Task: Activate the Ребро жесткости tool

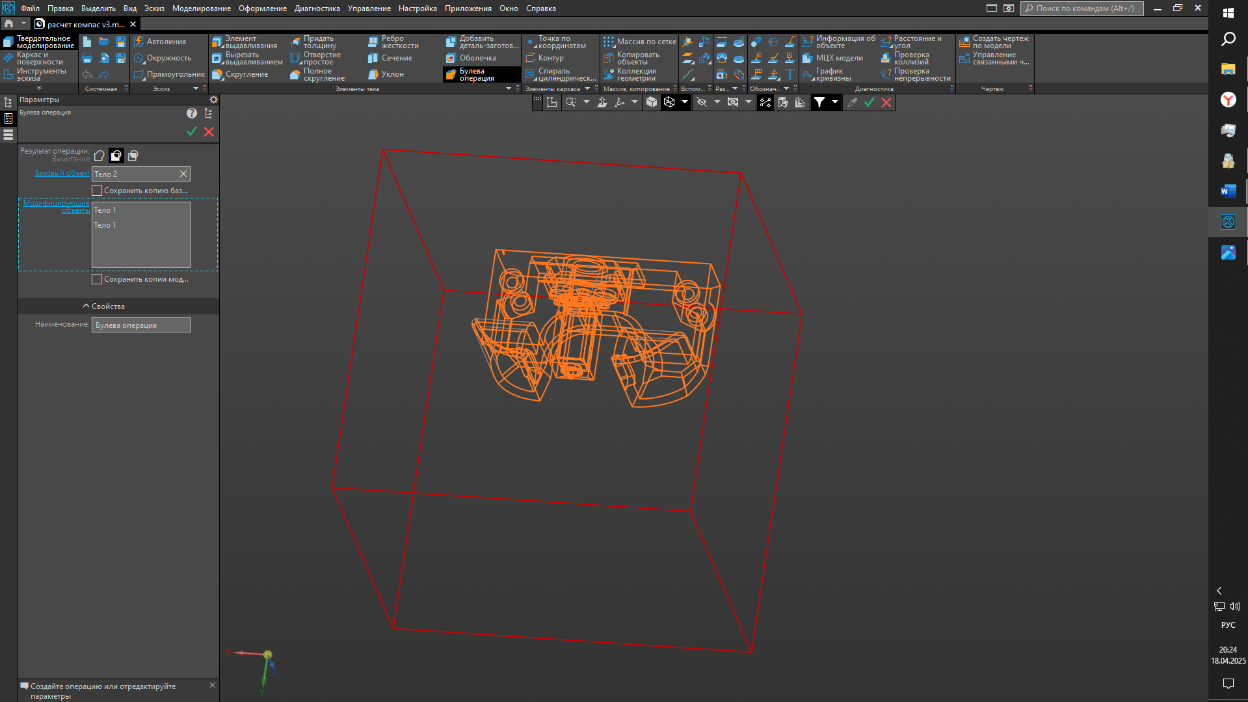Action: point(393,42)
